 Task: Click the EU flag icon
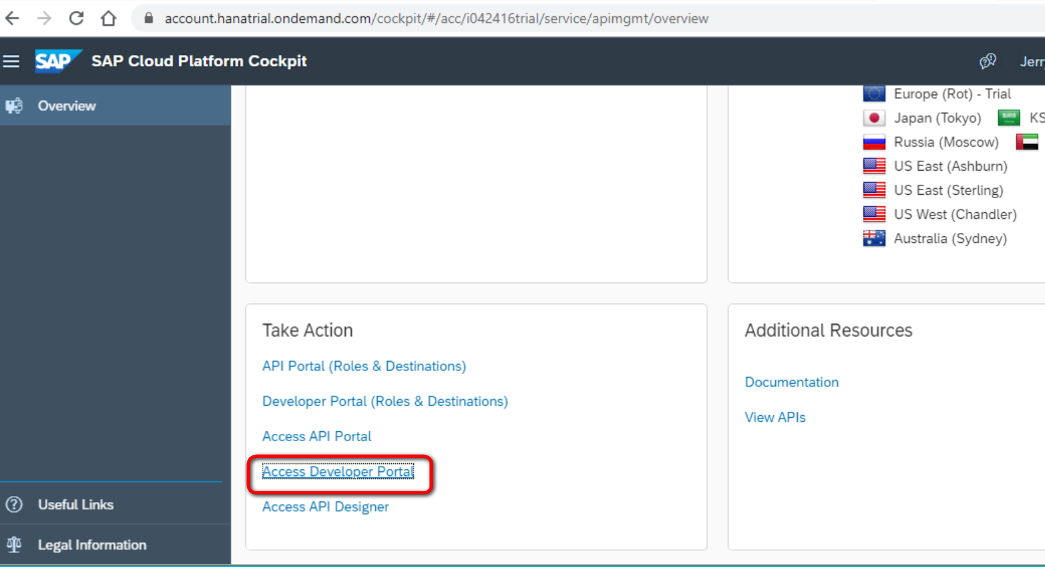(x=874, y=94)
